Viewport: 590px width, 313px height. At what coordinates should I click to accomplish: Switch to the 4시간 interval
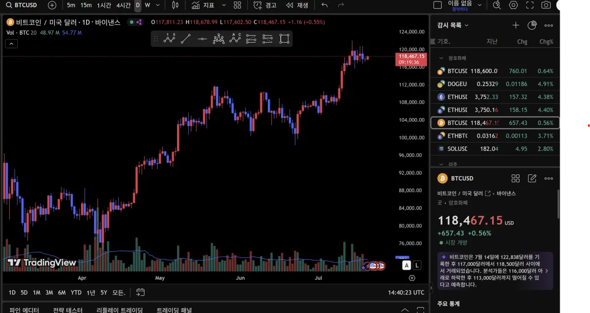pyautogui.click(x=123, y=5)
